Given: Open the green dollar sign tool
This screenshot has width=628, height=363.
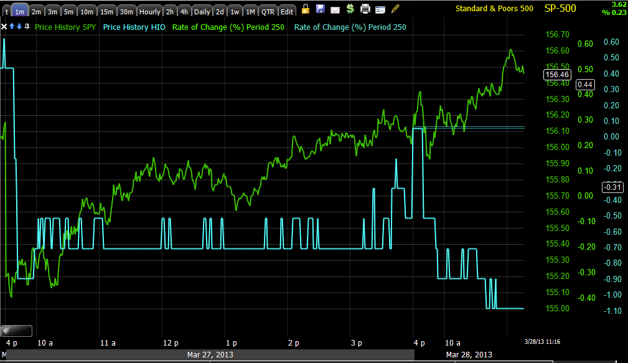Looking at the screenshot, I should [350, 9].
